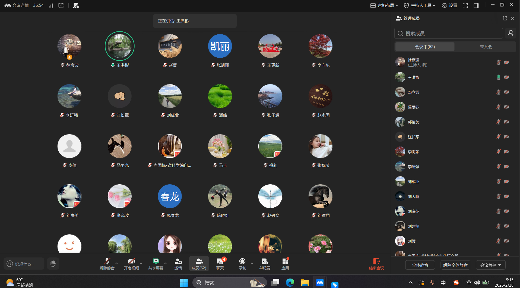Image resolution: width=520 pixels, height=288 pixels.
Task: Select the in-meeting (62) tab
Action: point(425,47)
